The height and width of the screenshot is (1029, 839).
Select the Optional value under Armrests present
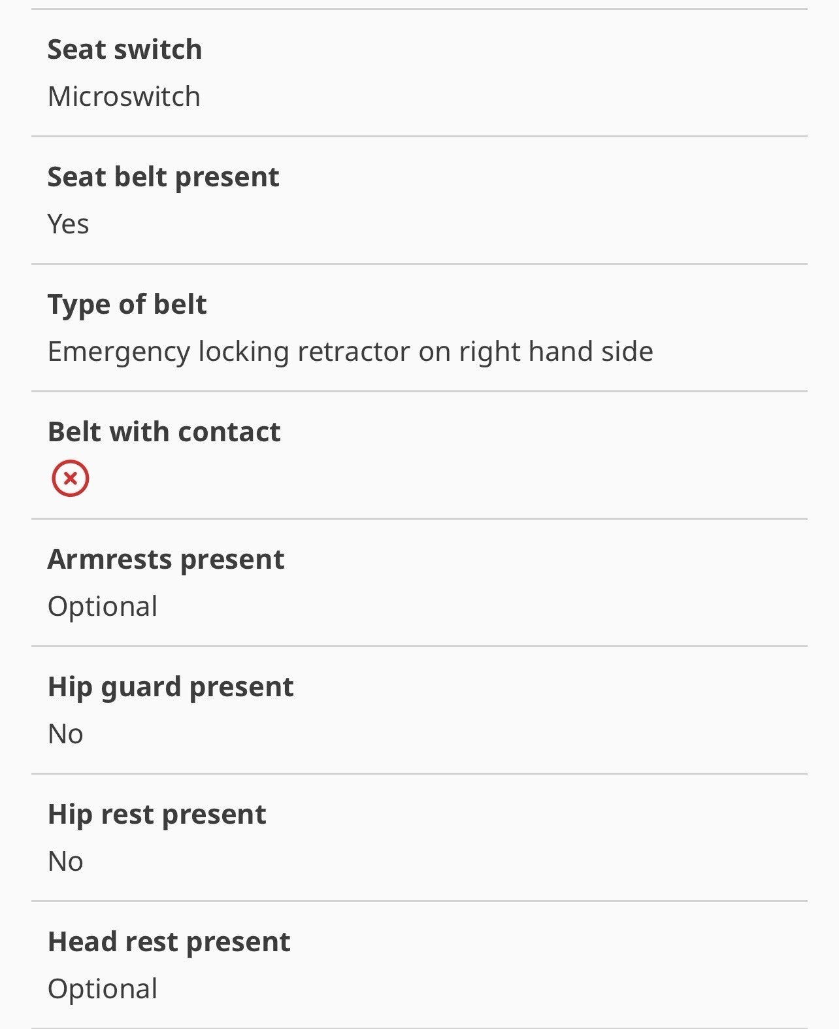click(x=103, y=607)
